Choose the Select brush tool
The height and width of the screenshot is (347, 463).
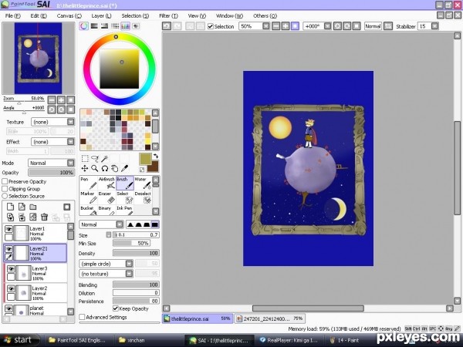(125, 197)
